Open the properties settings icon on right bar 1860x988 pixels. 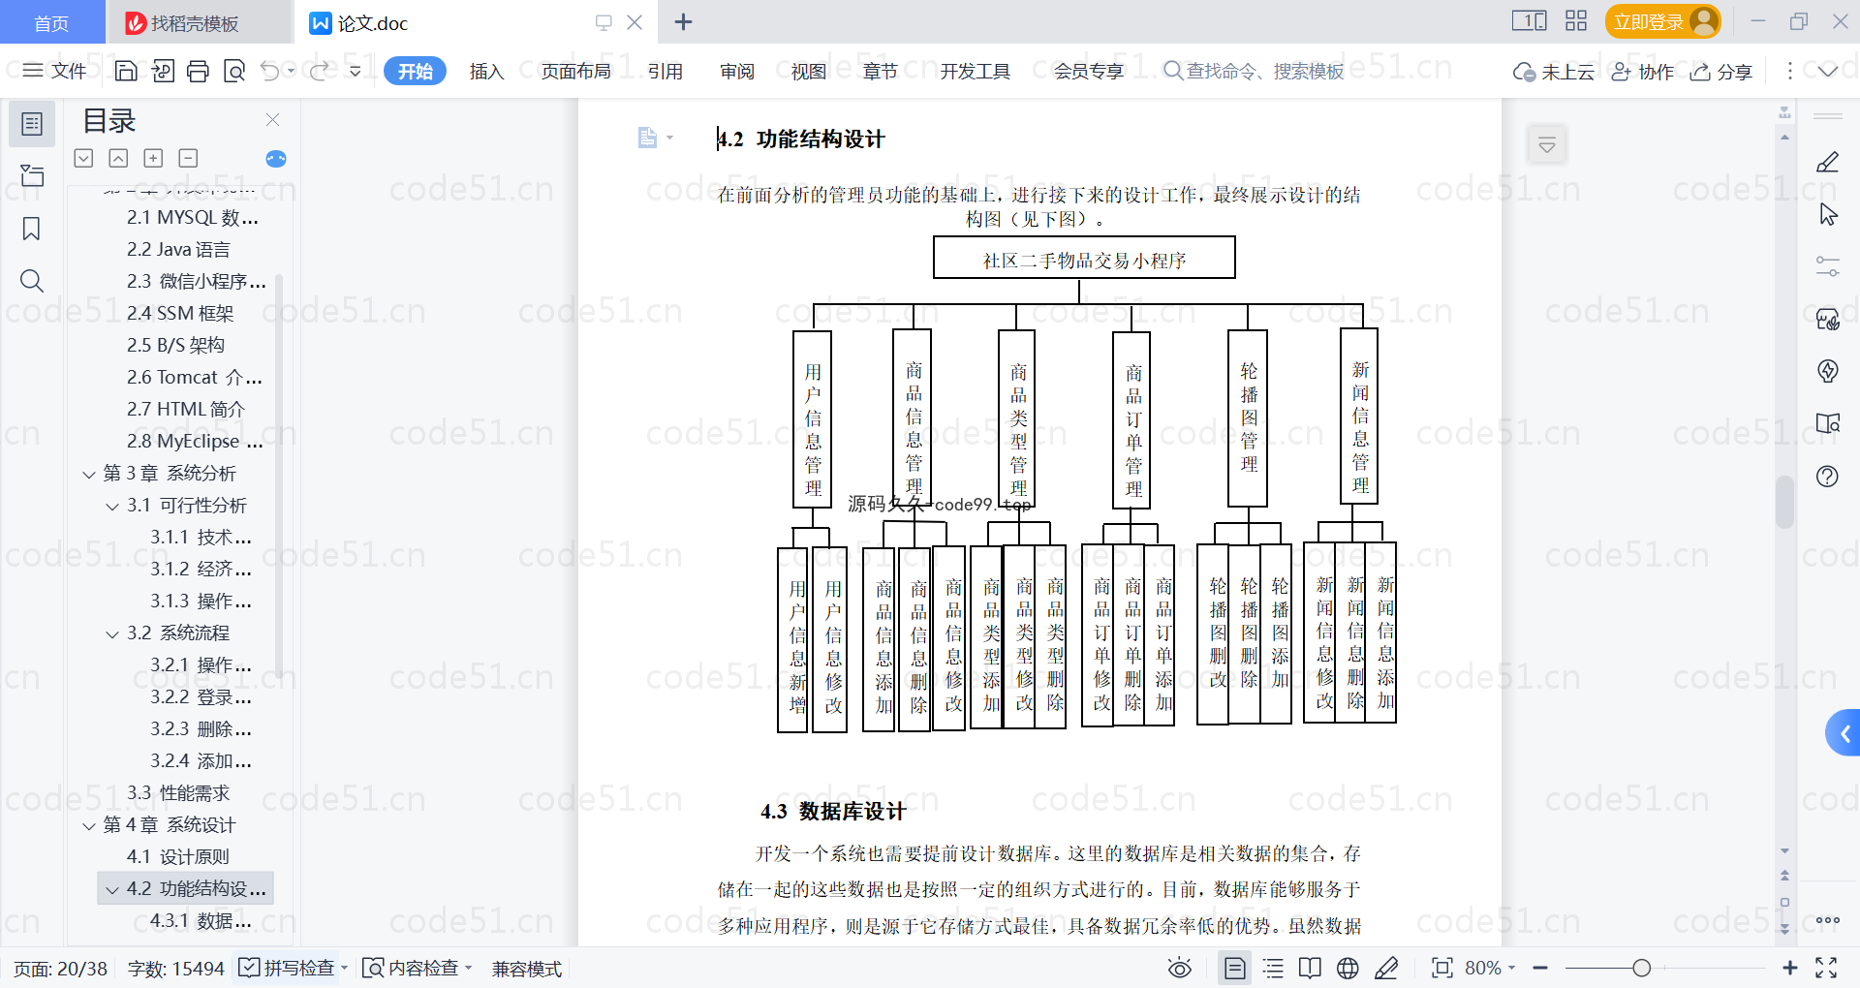point(1828,266)
